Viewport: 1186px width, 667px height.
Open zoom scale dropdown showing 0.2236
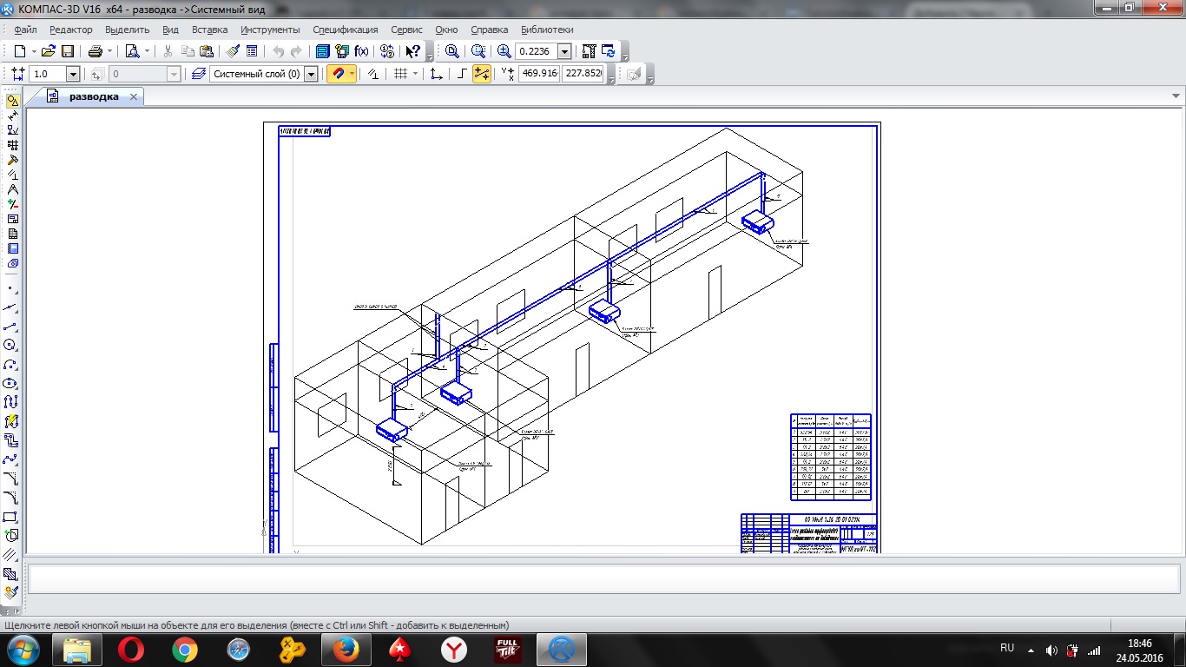[x=564, y=51]
